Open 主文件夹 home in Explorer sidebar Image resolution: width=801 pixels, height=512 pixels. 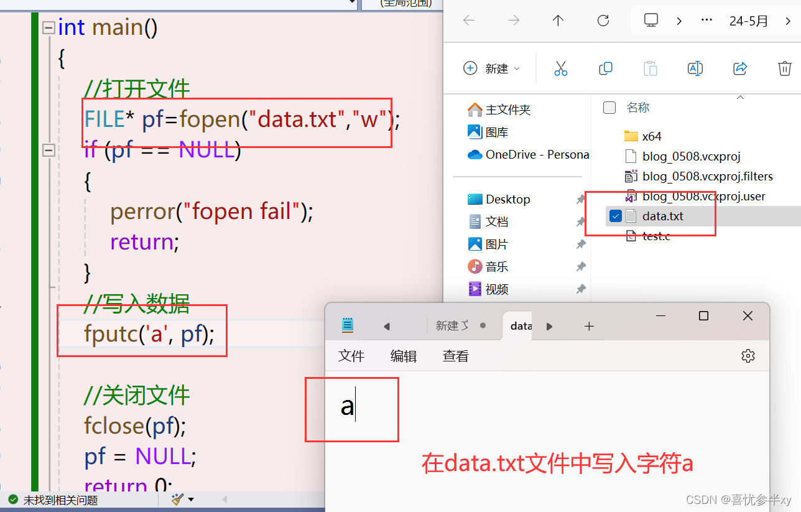[499, 109]
